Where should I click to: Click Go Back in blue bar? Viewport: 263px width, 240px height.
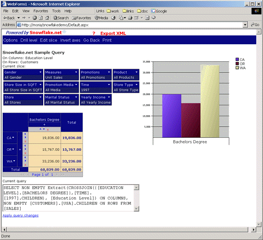point(91,40)
